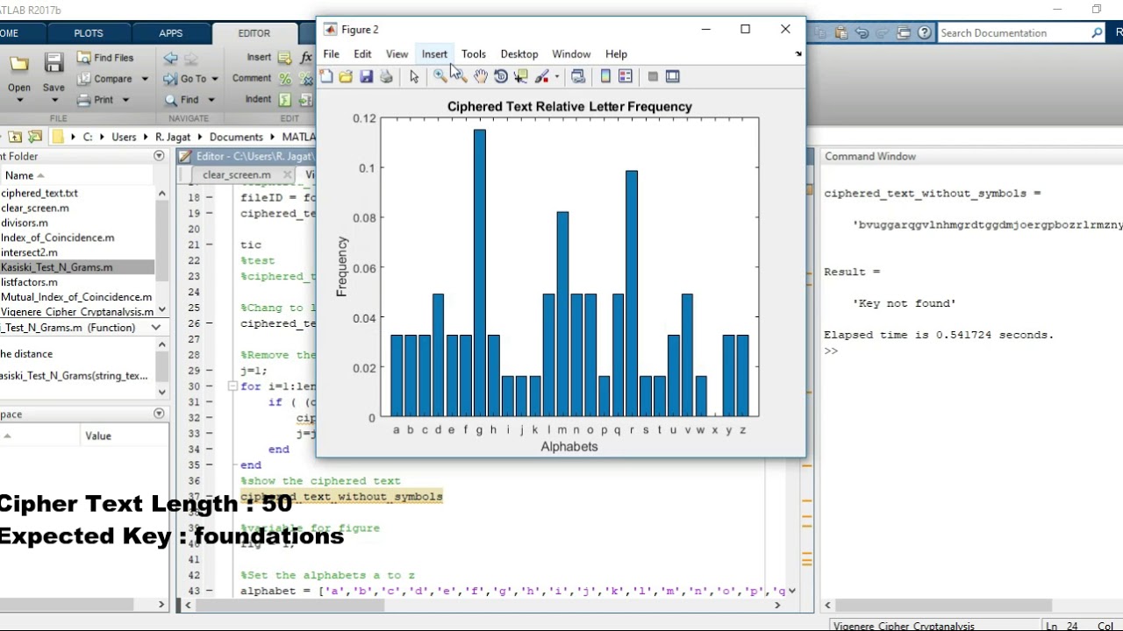This screenshot has width=1123, height=631.
Task: Toggle the Insert Legend icon
Action: pos(626,77)
